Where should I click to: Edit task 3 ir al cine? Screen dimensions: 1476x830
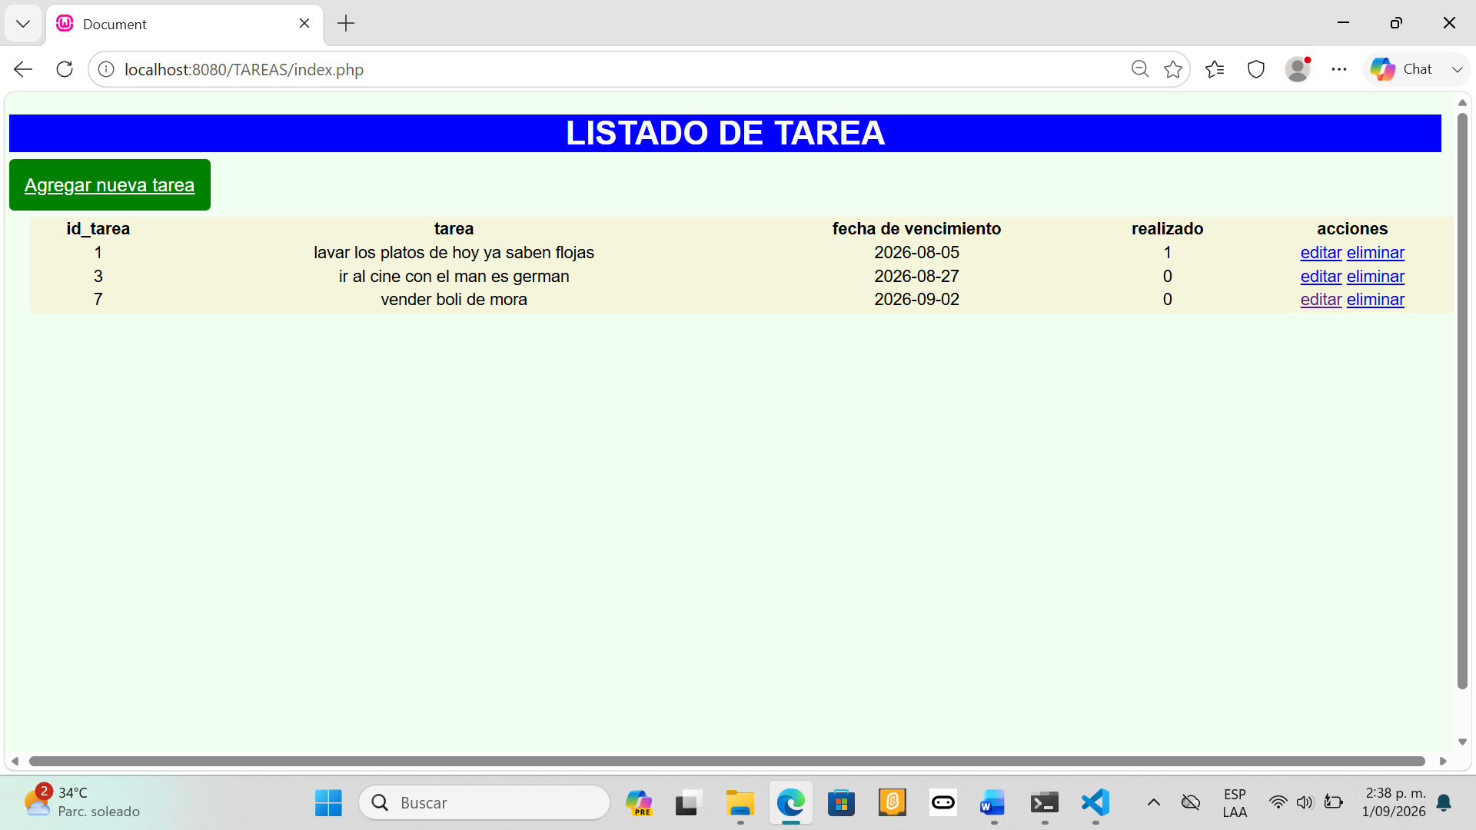(1321, 277)
